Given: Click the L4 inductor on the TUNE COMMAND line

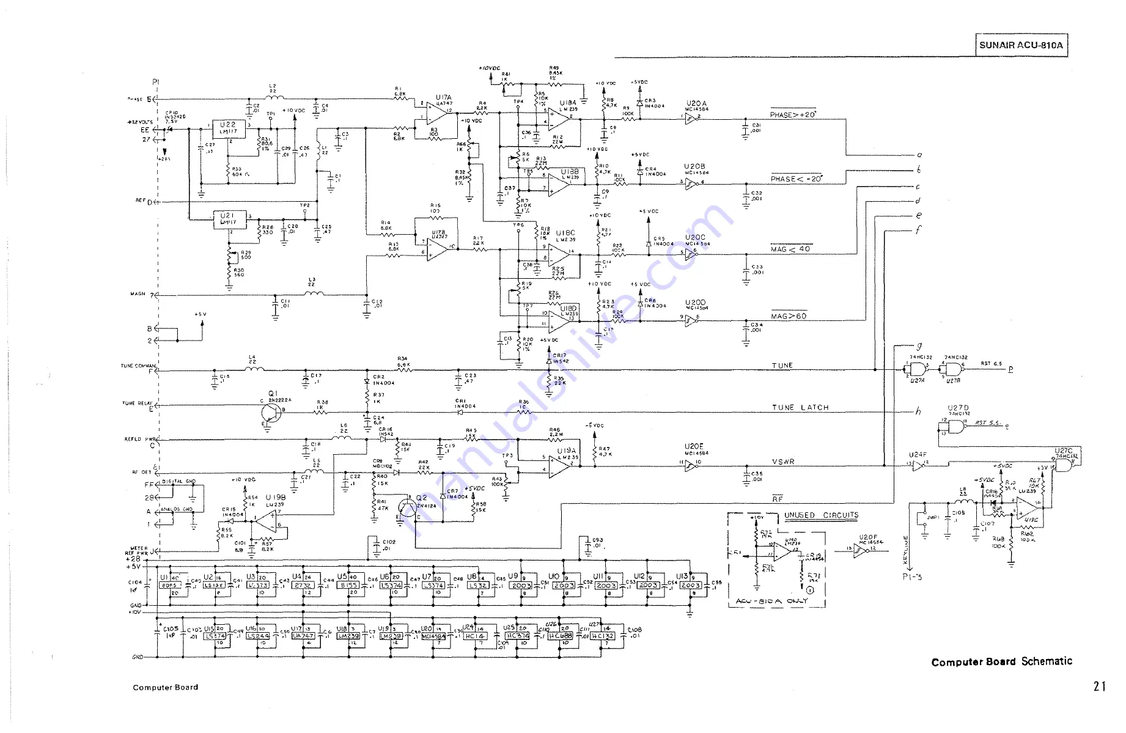Looking at the screenshot, I should tap(254, 368).
